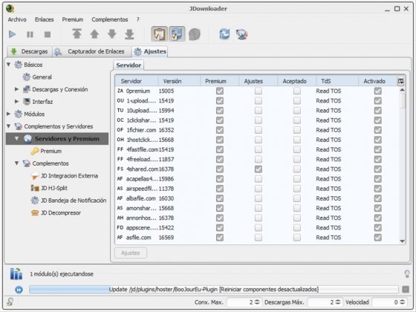Toggle Premium checkbox for 4fastfile.com row

(x=220, y=149)
